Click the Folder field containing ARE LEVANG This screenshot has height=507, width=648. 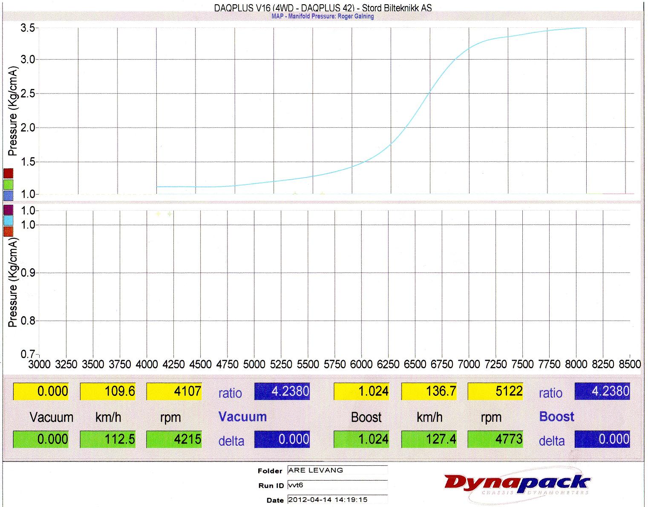(337, 470)
